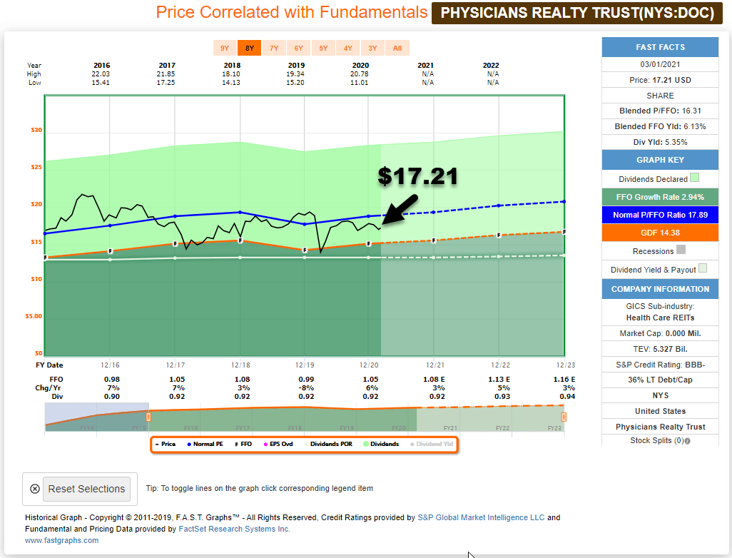Click the 'Blended P/FFO: 16.31' row
The image size is (732, 558).
coord(660,111)
